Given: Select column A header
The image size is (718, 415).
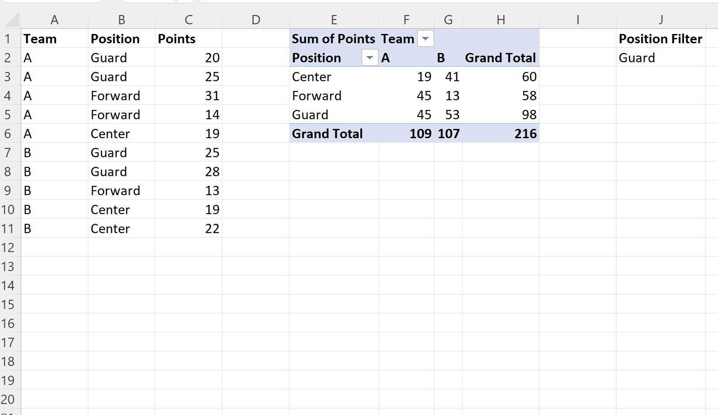Looking at the screenshot, I should (x=54, y=19).
